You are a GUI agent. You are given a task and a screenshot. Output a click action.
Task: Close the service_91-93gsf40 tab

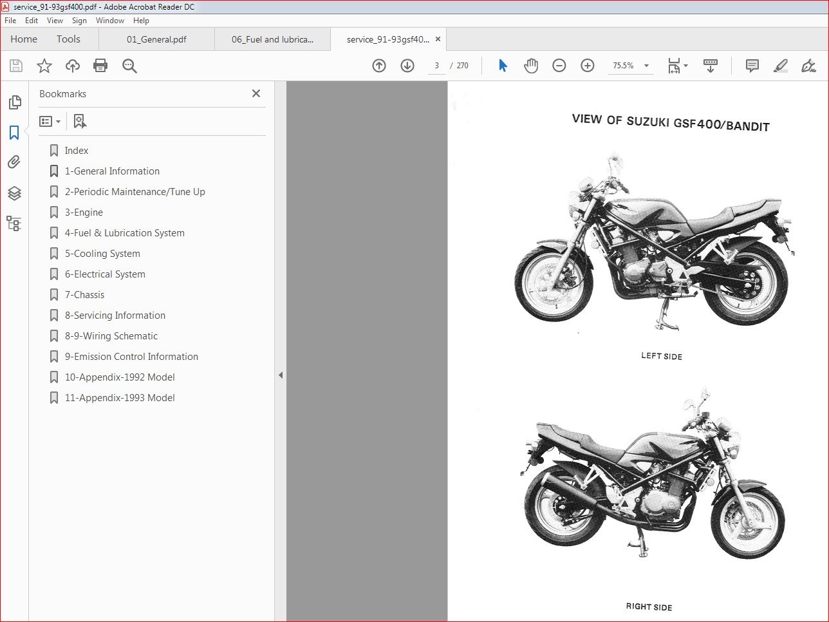pos(438,39)
